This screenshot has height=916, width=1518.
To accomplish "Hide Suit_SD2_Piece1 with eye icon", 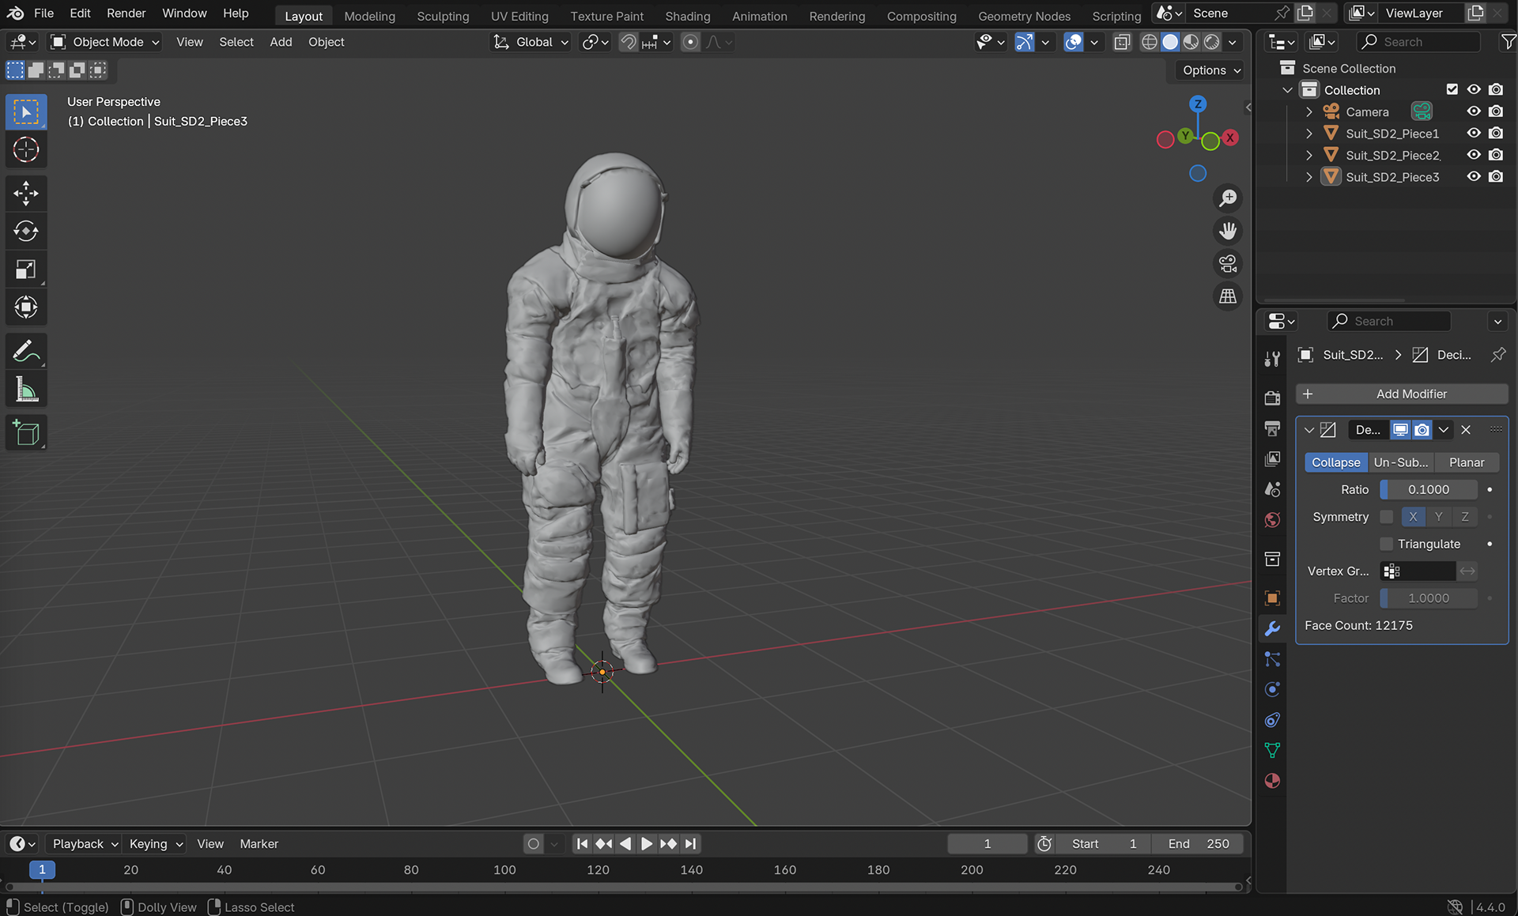I will (x=1474, y=134).
